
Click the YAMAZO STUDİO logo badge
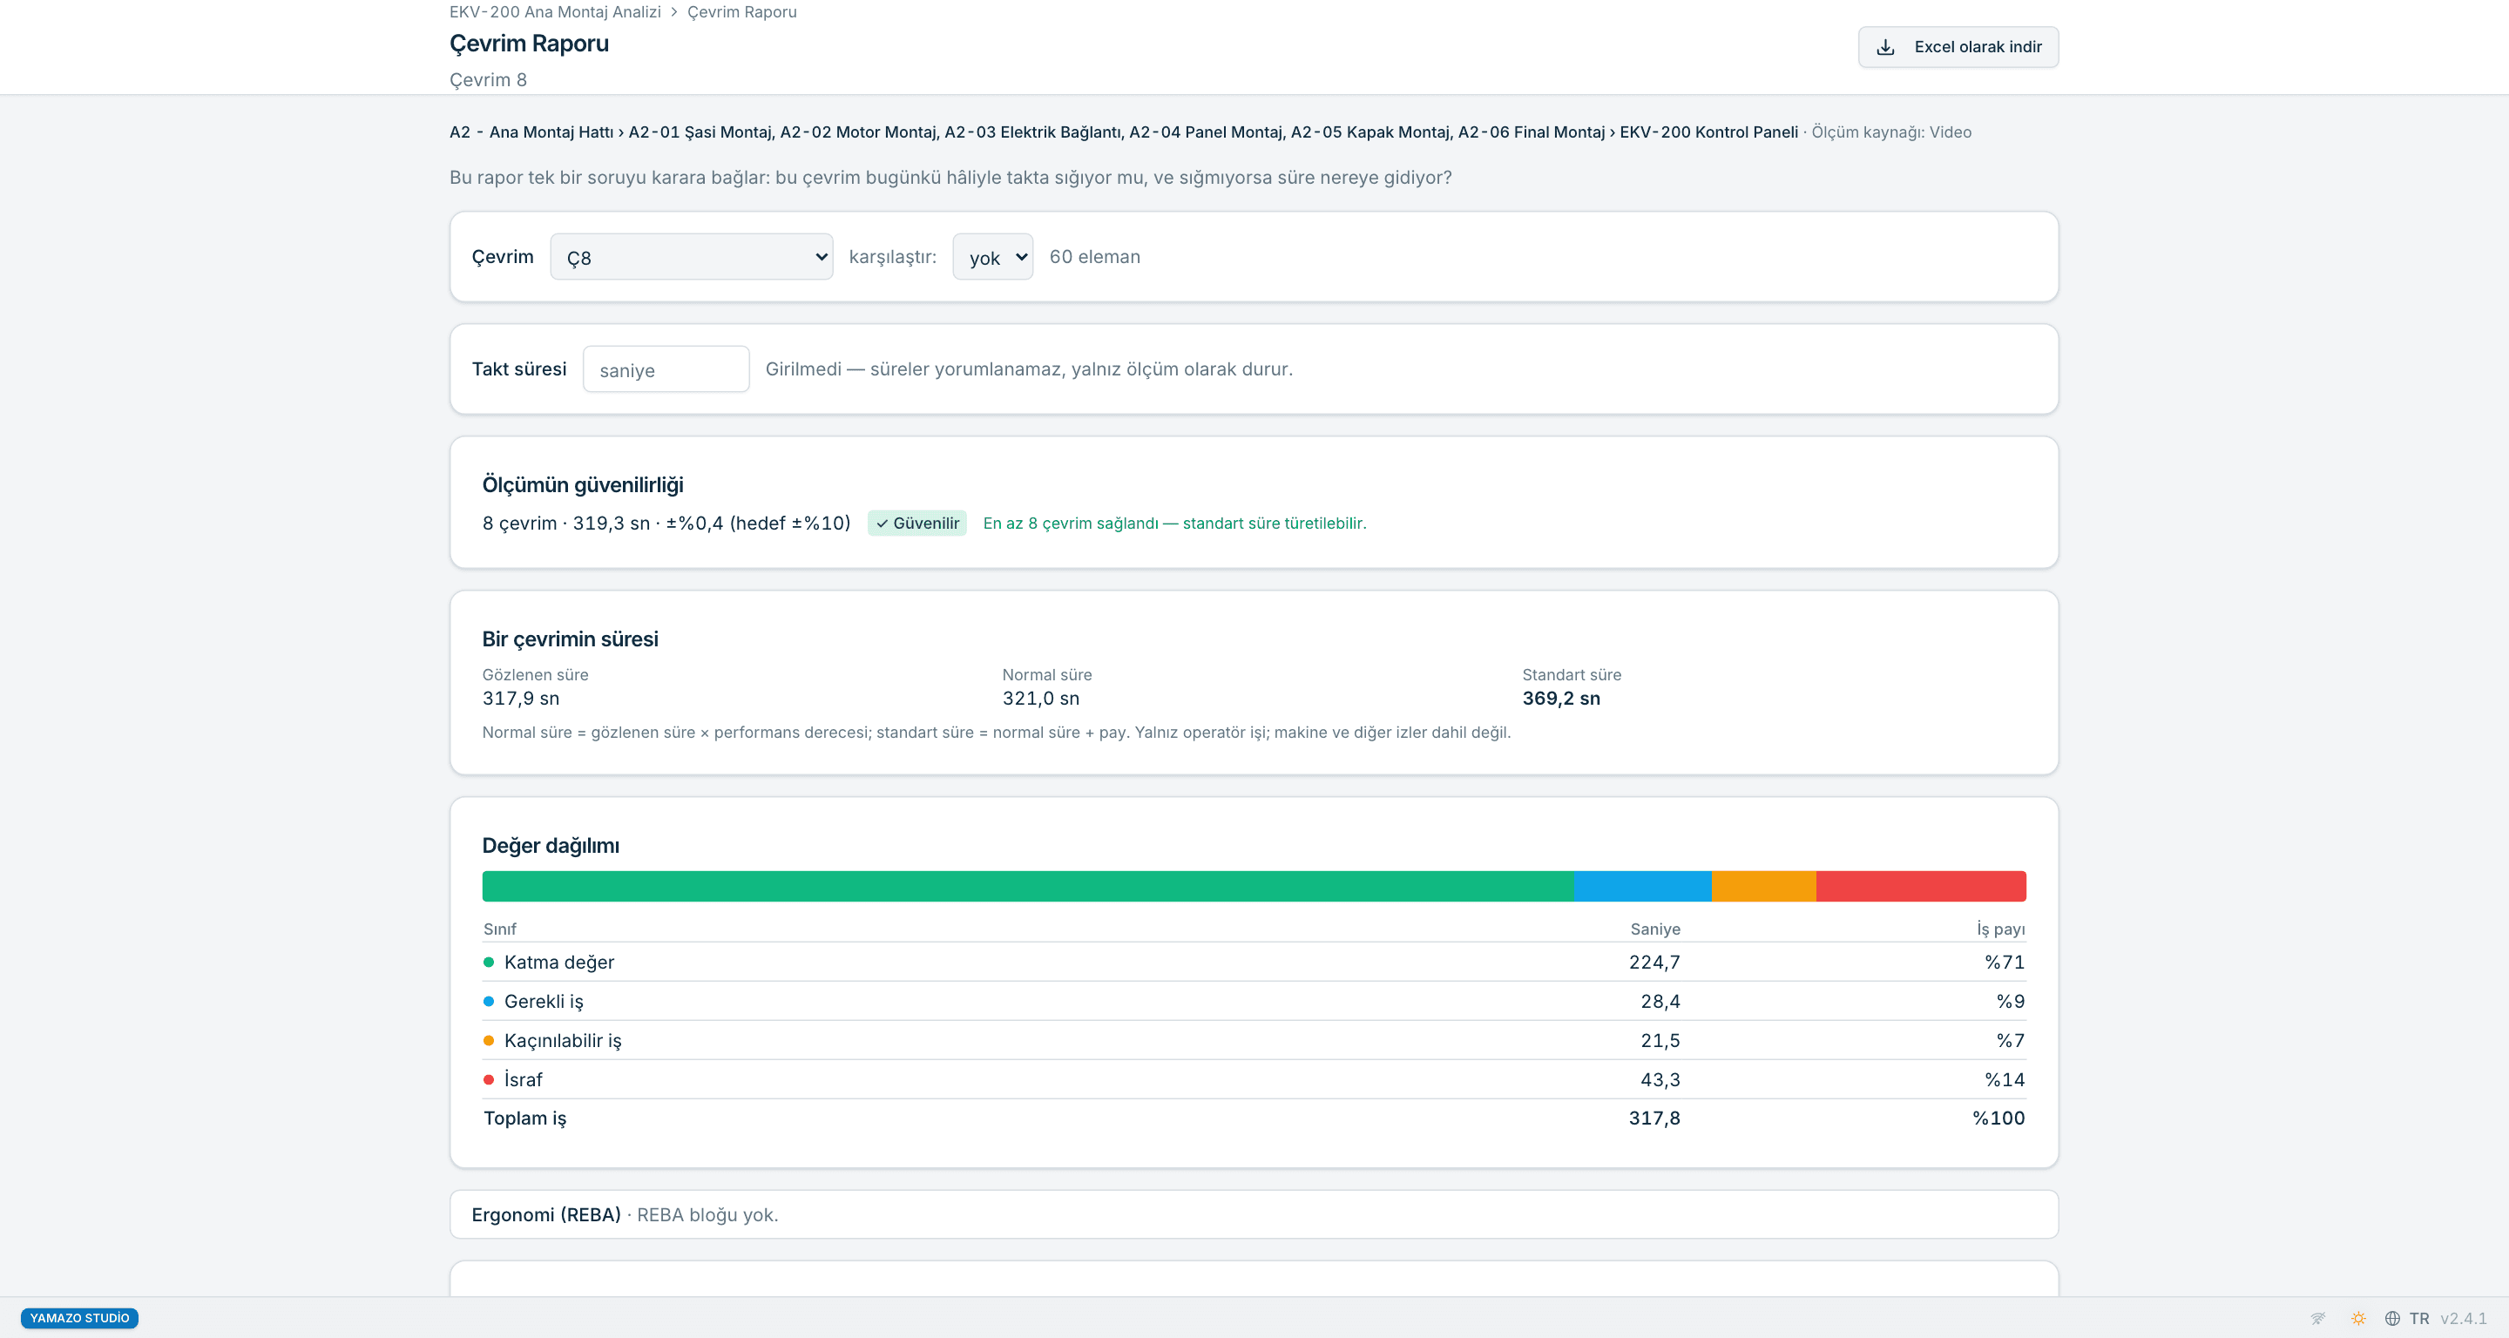pos(79,1318)
